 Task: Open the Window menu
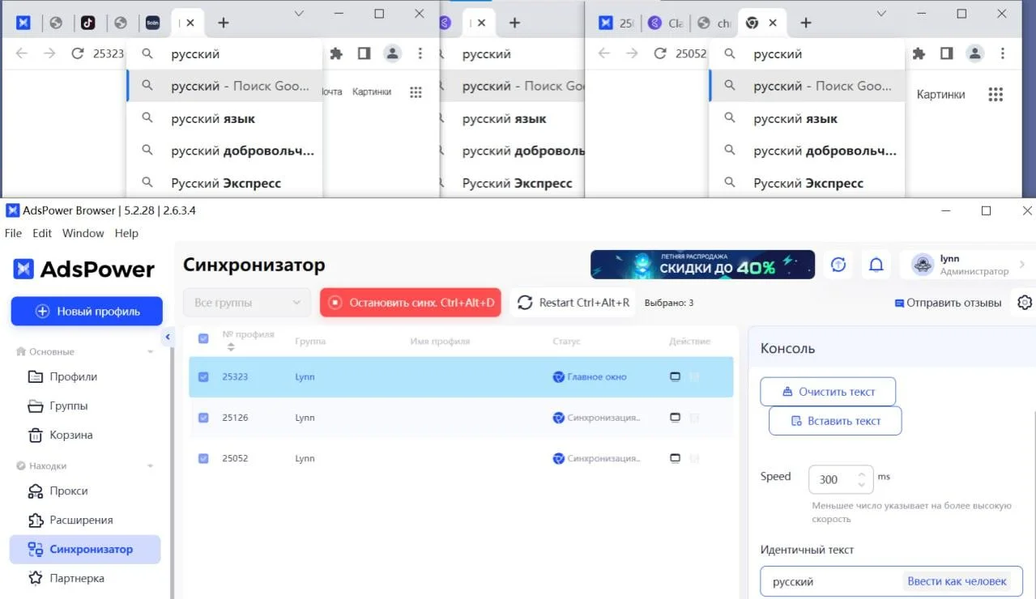point(82,233)
